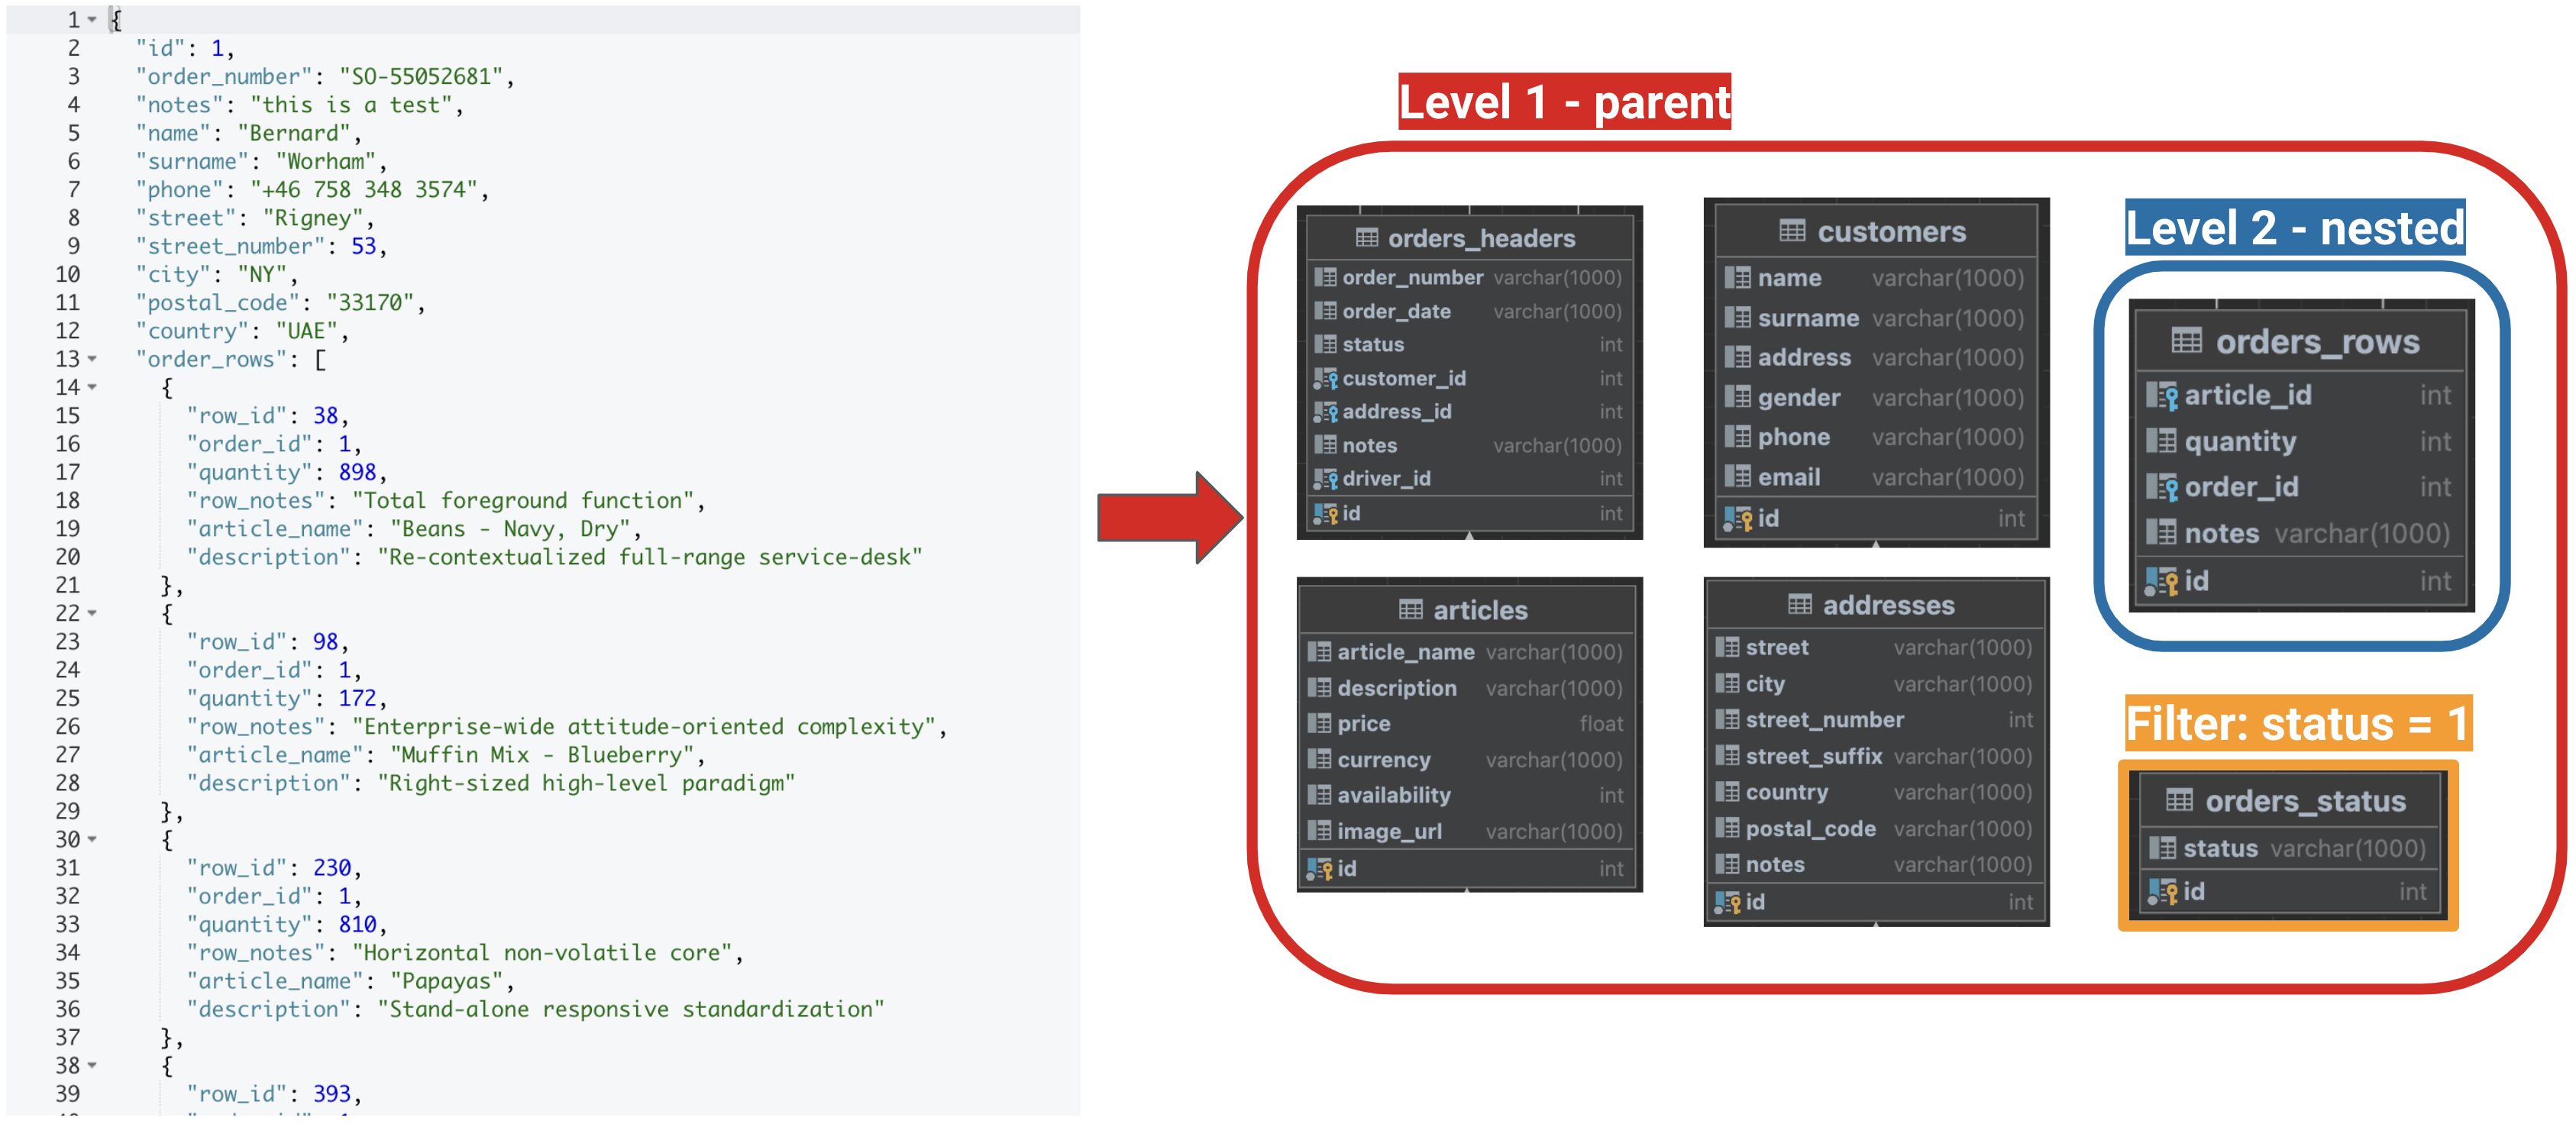Click the order_number column icon

point(1325,277)
